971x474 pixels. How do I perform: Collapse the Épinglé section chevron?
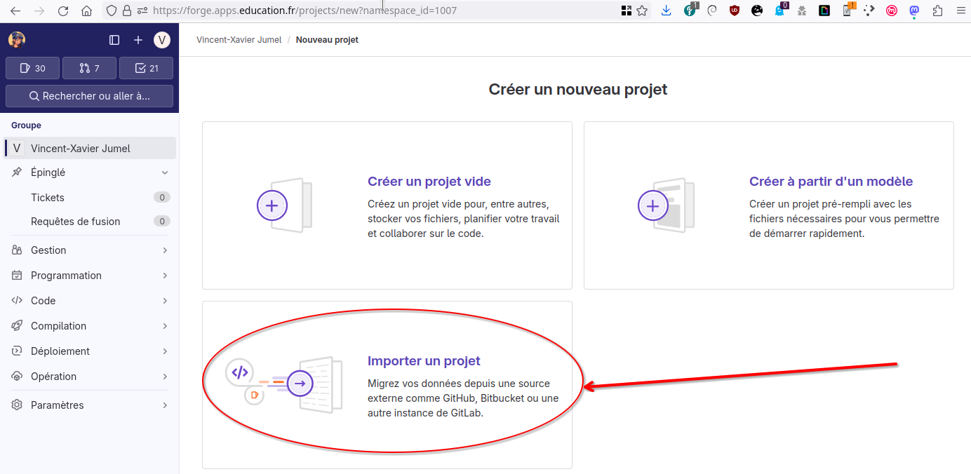165,172
